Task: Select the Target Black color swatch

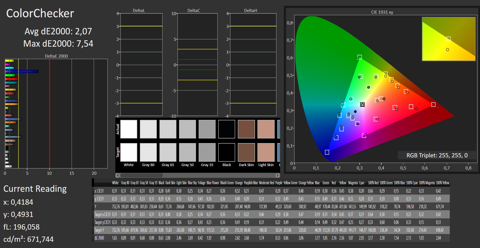Action: 227,152
